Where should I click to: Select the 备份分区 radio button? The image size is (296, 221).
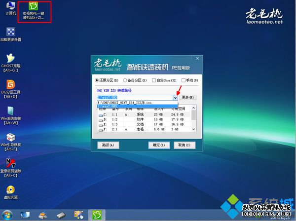point(125,80)
